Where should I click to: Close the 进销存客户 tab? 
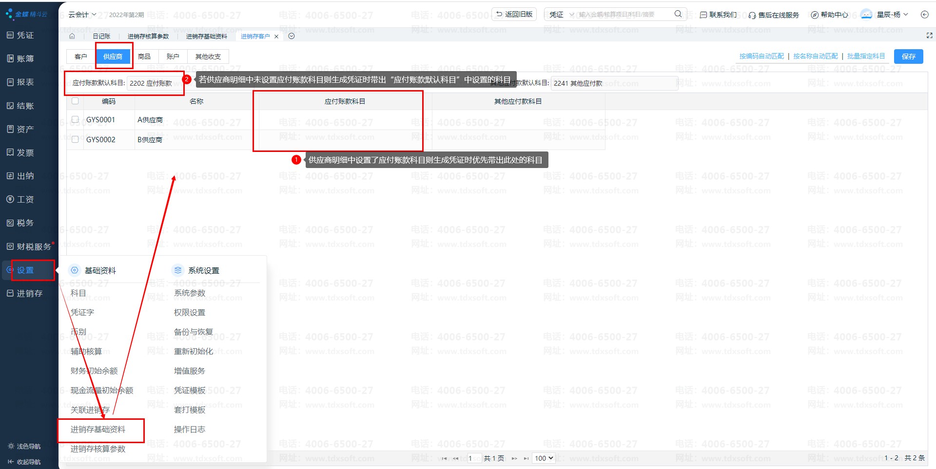pyautogui.click(x=276, y=37)
